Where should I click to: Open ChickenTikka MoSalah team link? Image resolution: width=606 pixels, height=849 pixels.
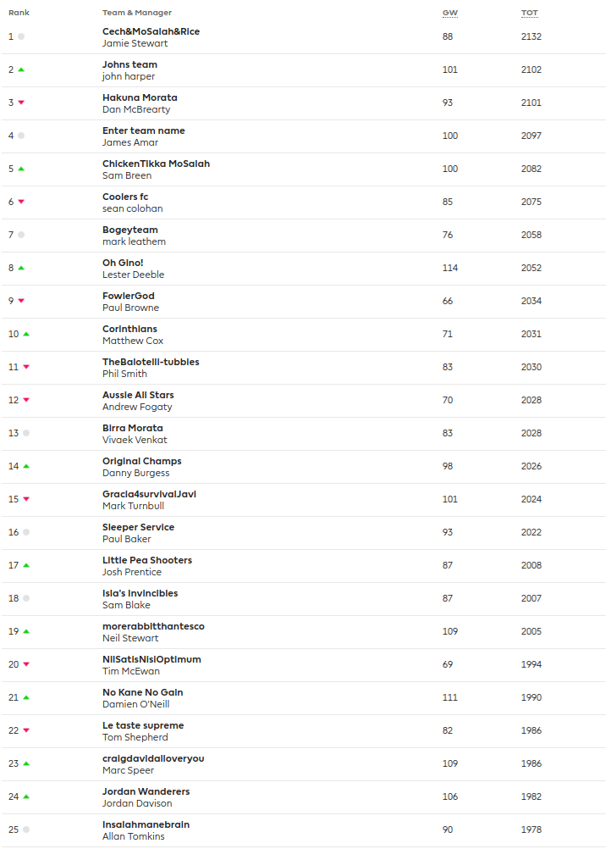[156, 164]
